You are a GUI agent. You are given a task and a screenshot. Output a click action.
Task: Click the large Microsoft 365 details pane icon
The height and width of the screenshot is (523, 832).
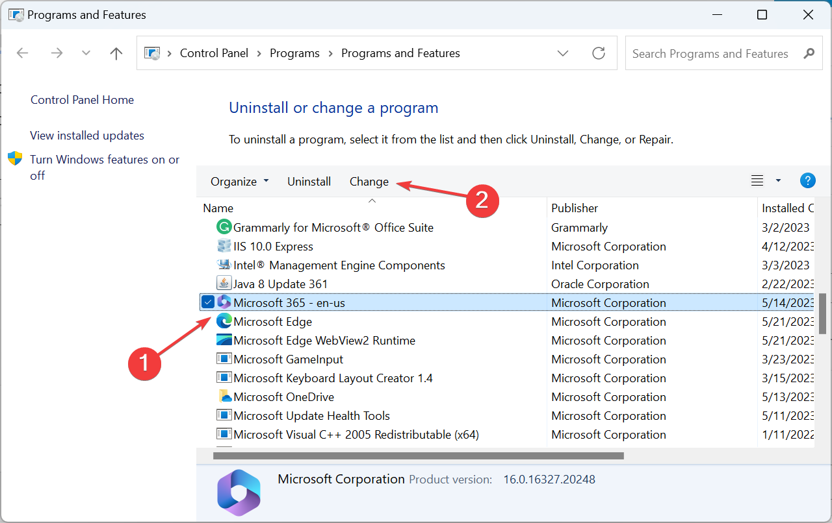239,493
